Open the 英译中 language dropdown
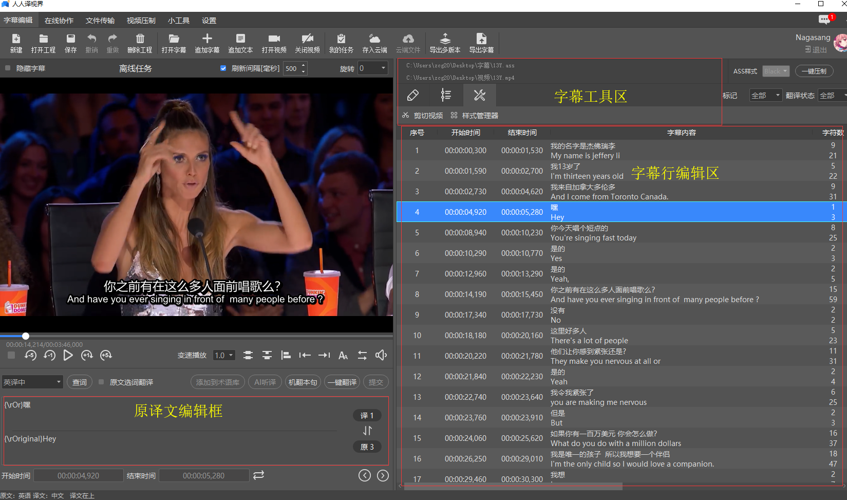The width and height of the screenshot is (847, 500). click(32, 382)
